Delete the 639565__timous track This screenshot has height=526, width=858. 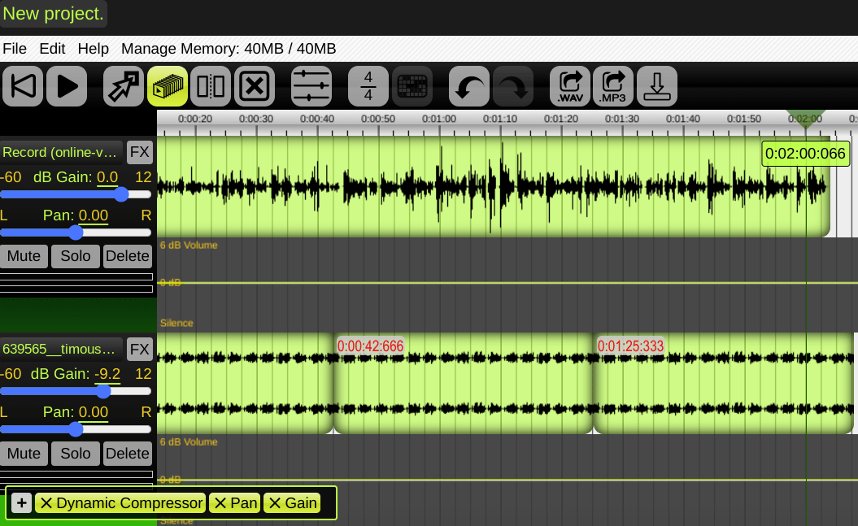(127, 454)
